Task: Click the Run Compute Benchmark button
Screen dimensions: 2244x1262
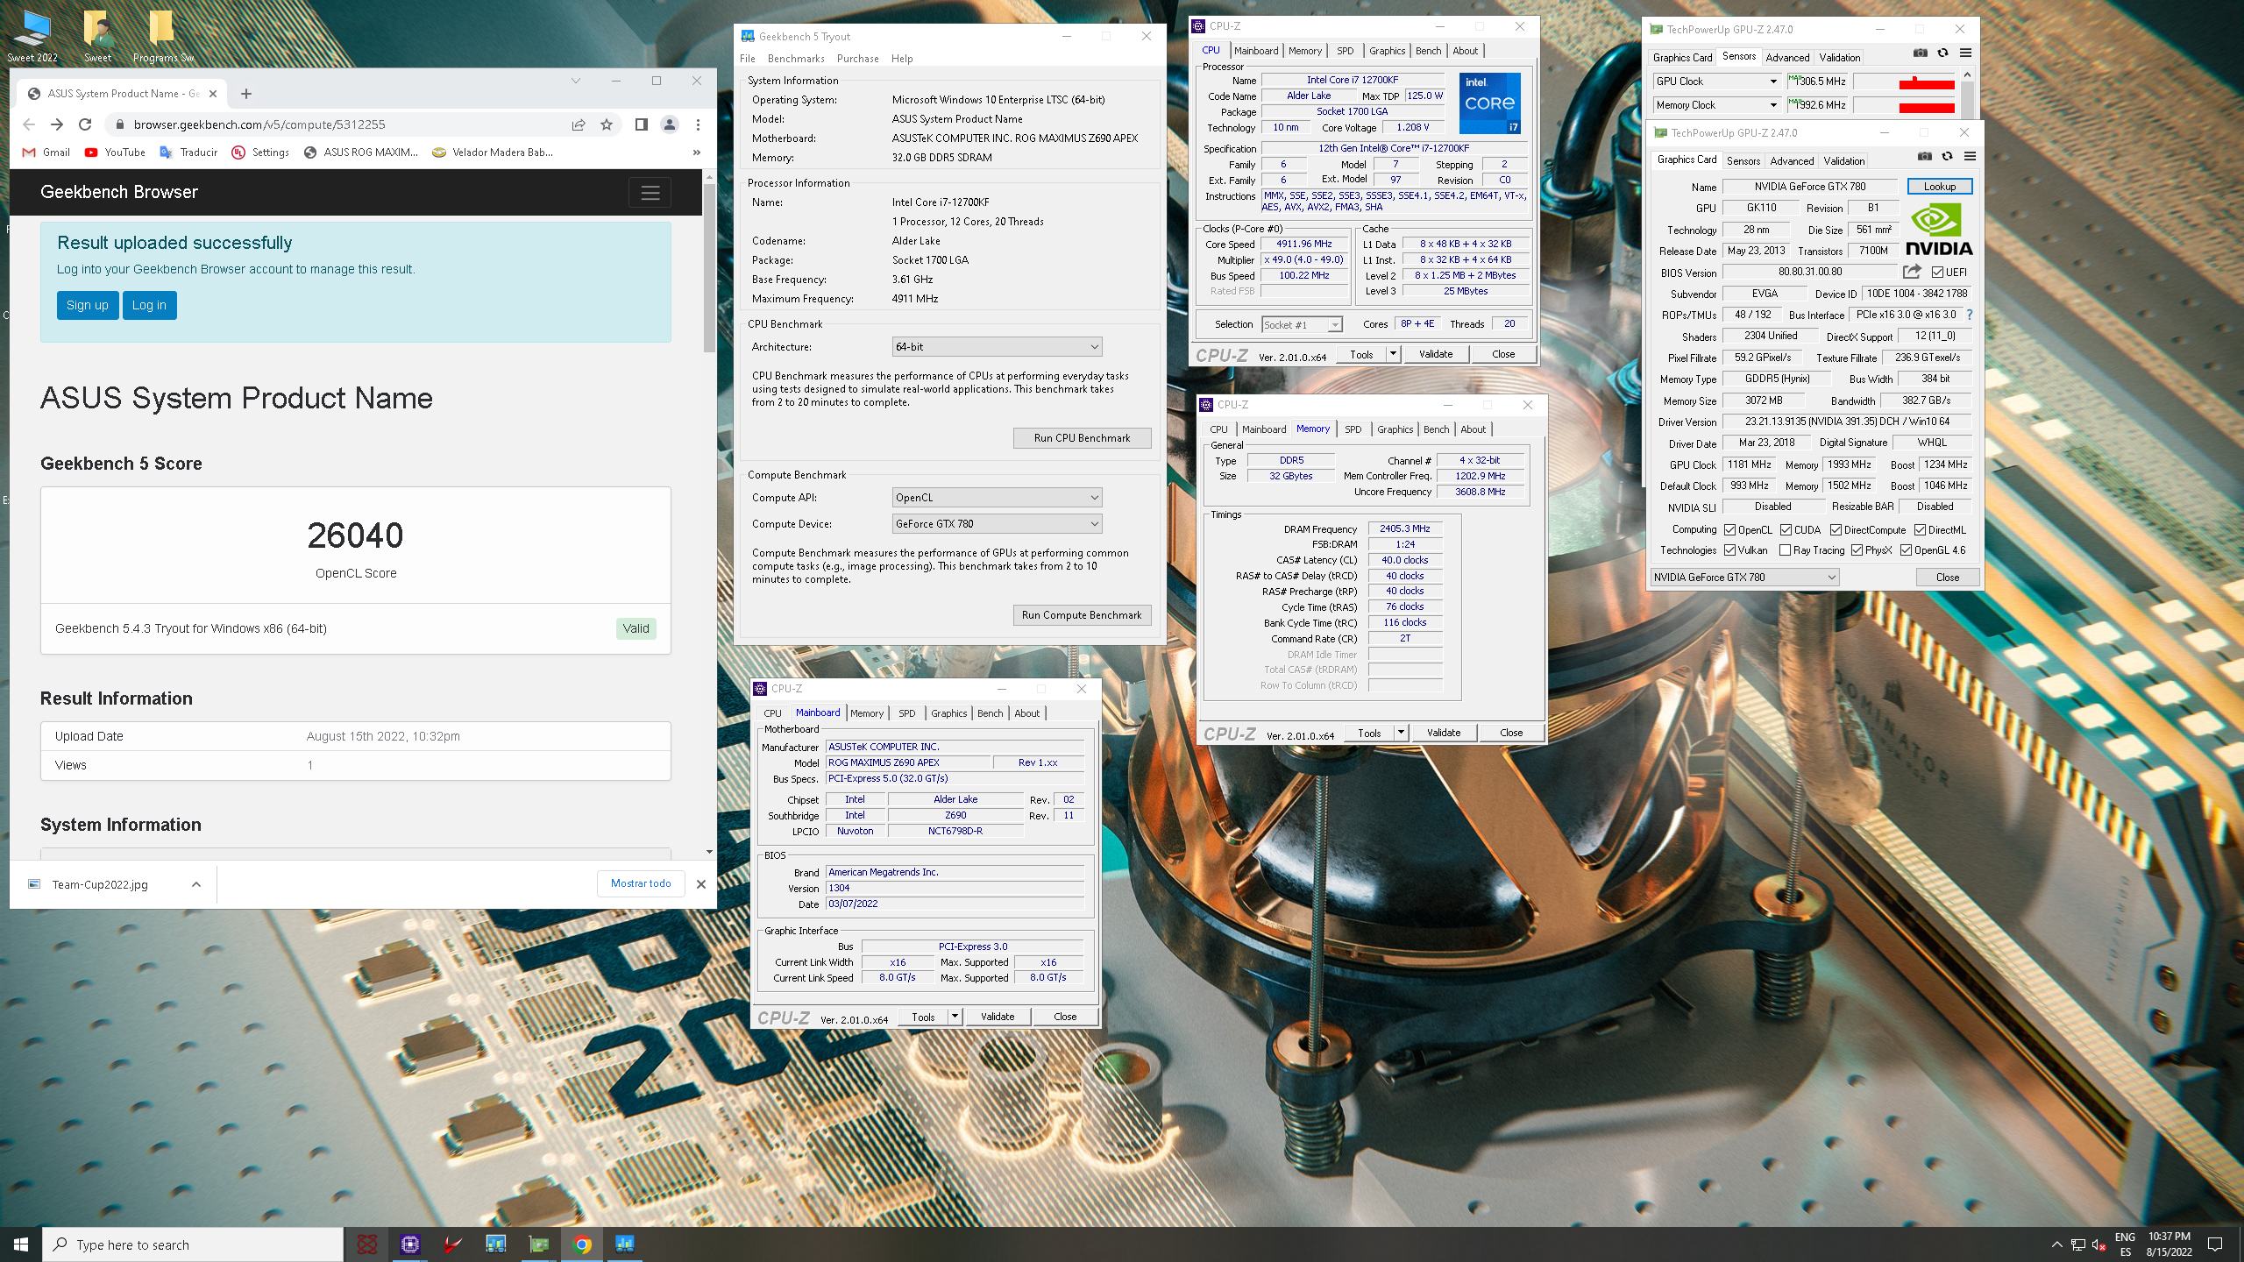Action: (1082, 615)
